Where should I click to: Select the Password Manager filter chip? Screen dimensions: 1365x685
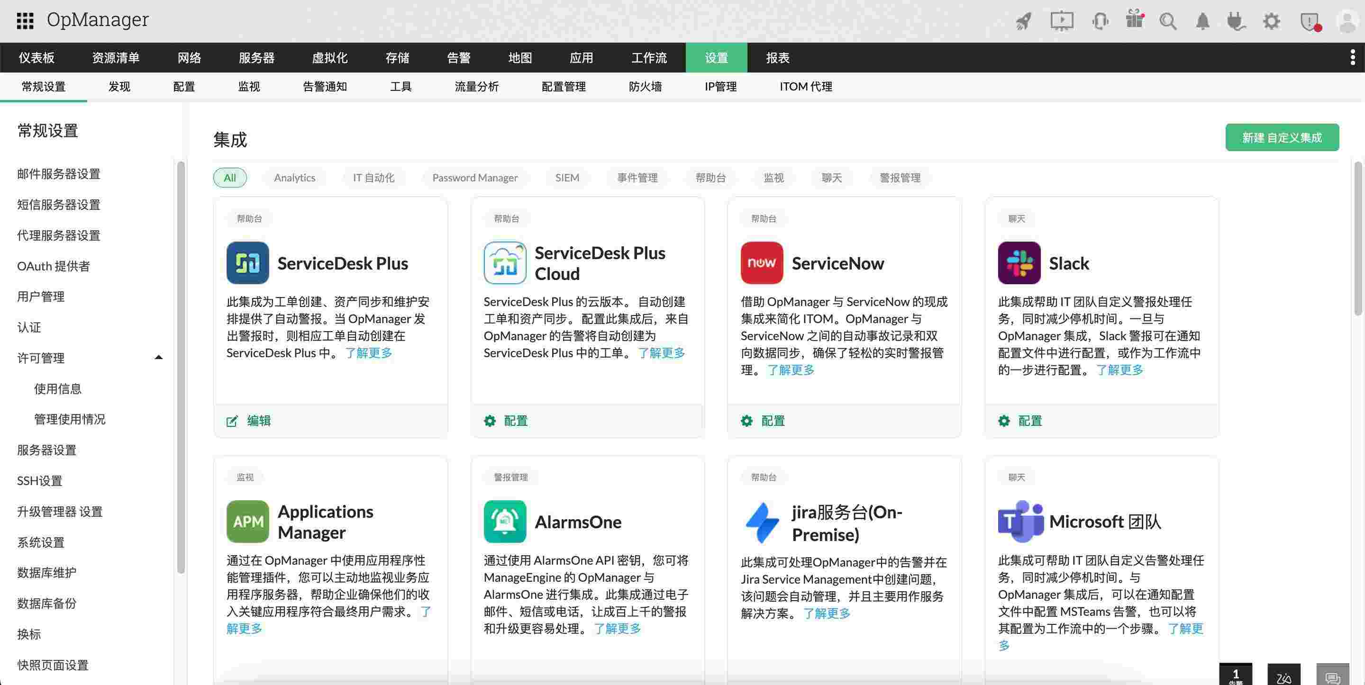click(475, 178)
